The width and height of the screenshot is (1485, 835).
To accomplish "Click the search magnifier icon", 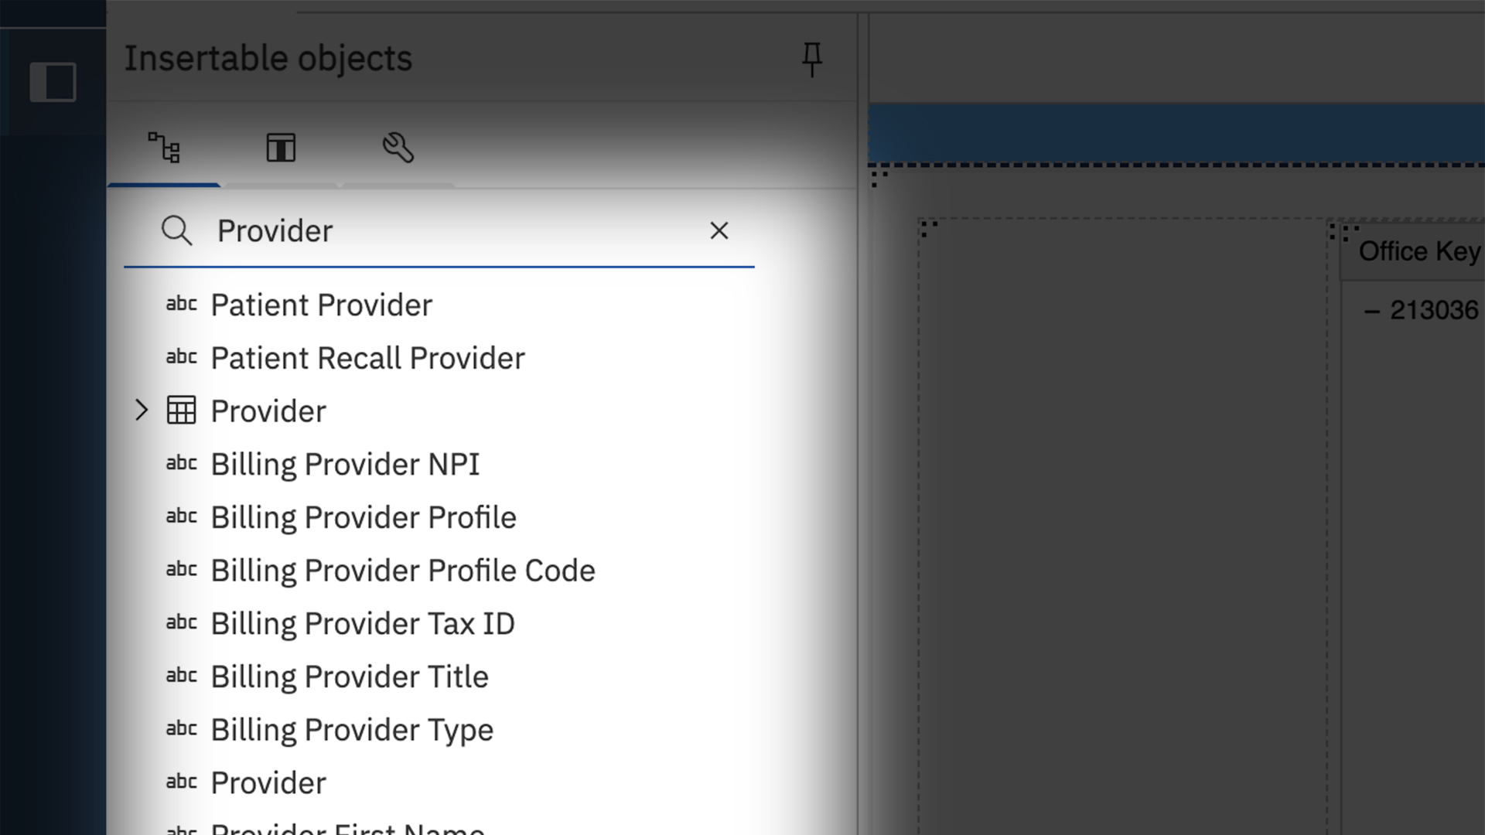I will click(178, 230).
